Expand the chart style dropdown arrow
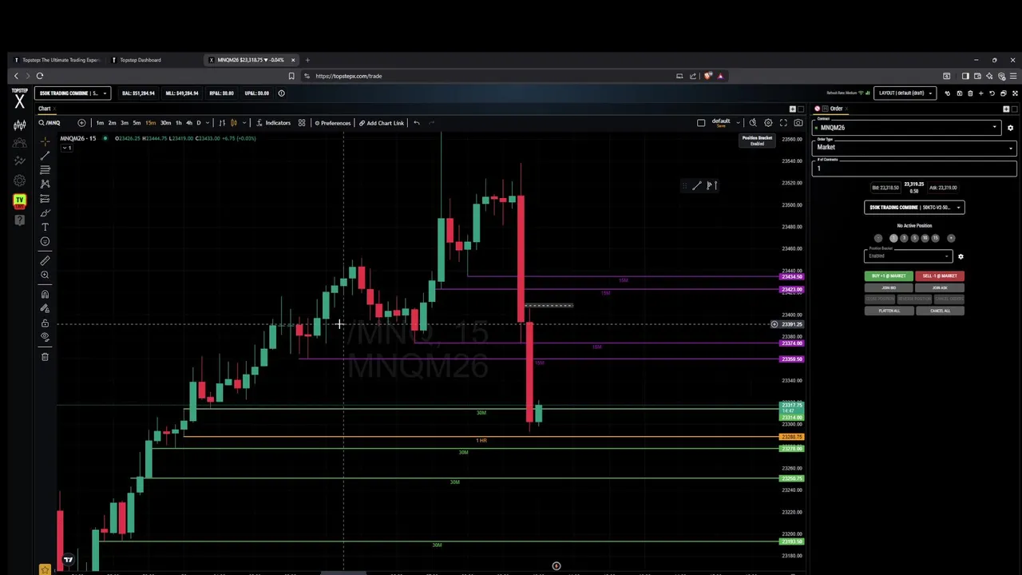 tap(244, 123)
